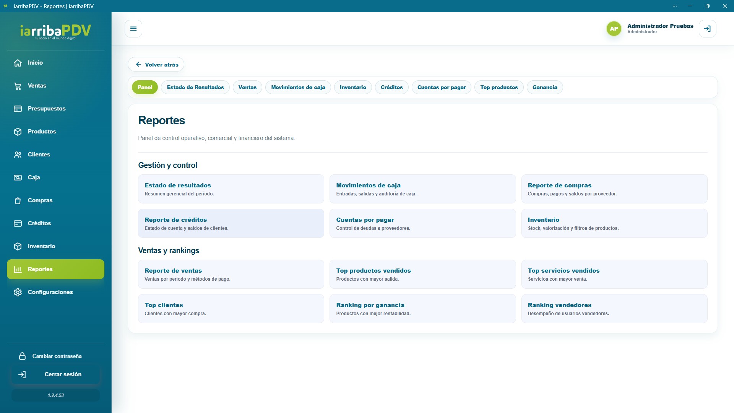Click the Reportes page title
734x413 pixels.
161,120
